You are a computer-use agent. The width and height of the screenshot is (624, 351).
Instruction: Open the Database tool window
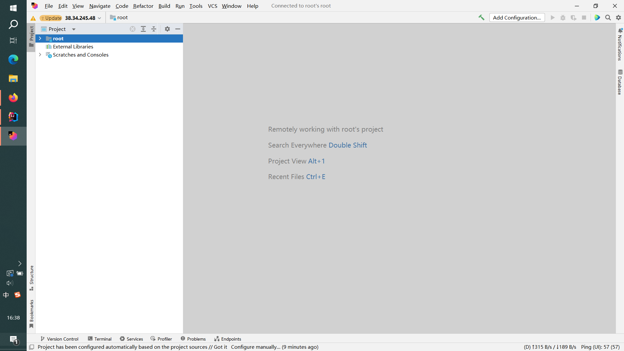(x=620, y=81)
